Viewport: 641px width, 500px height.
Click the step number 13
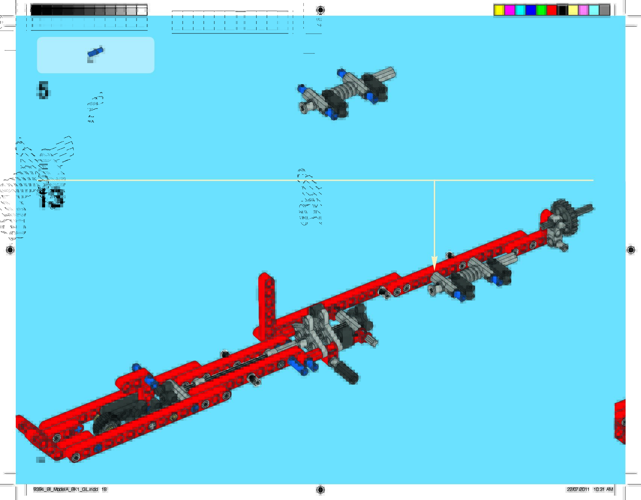(51, 198)
